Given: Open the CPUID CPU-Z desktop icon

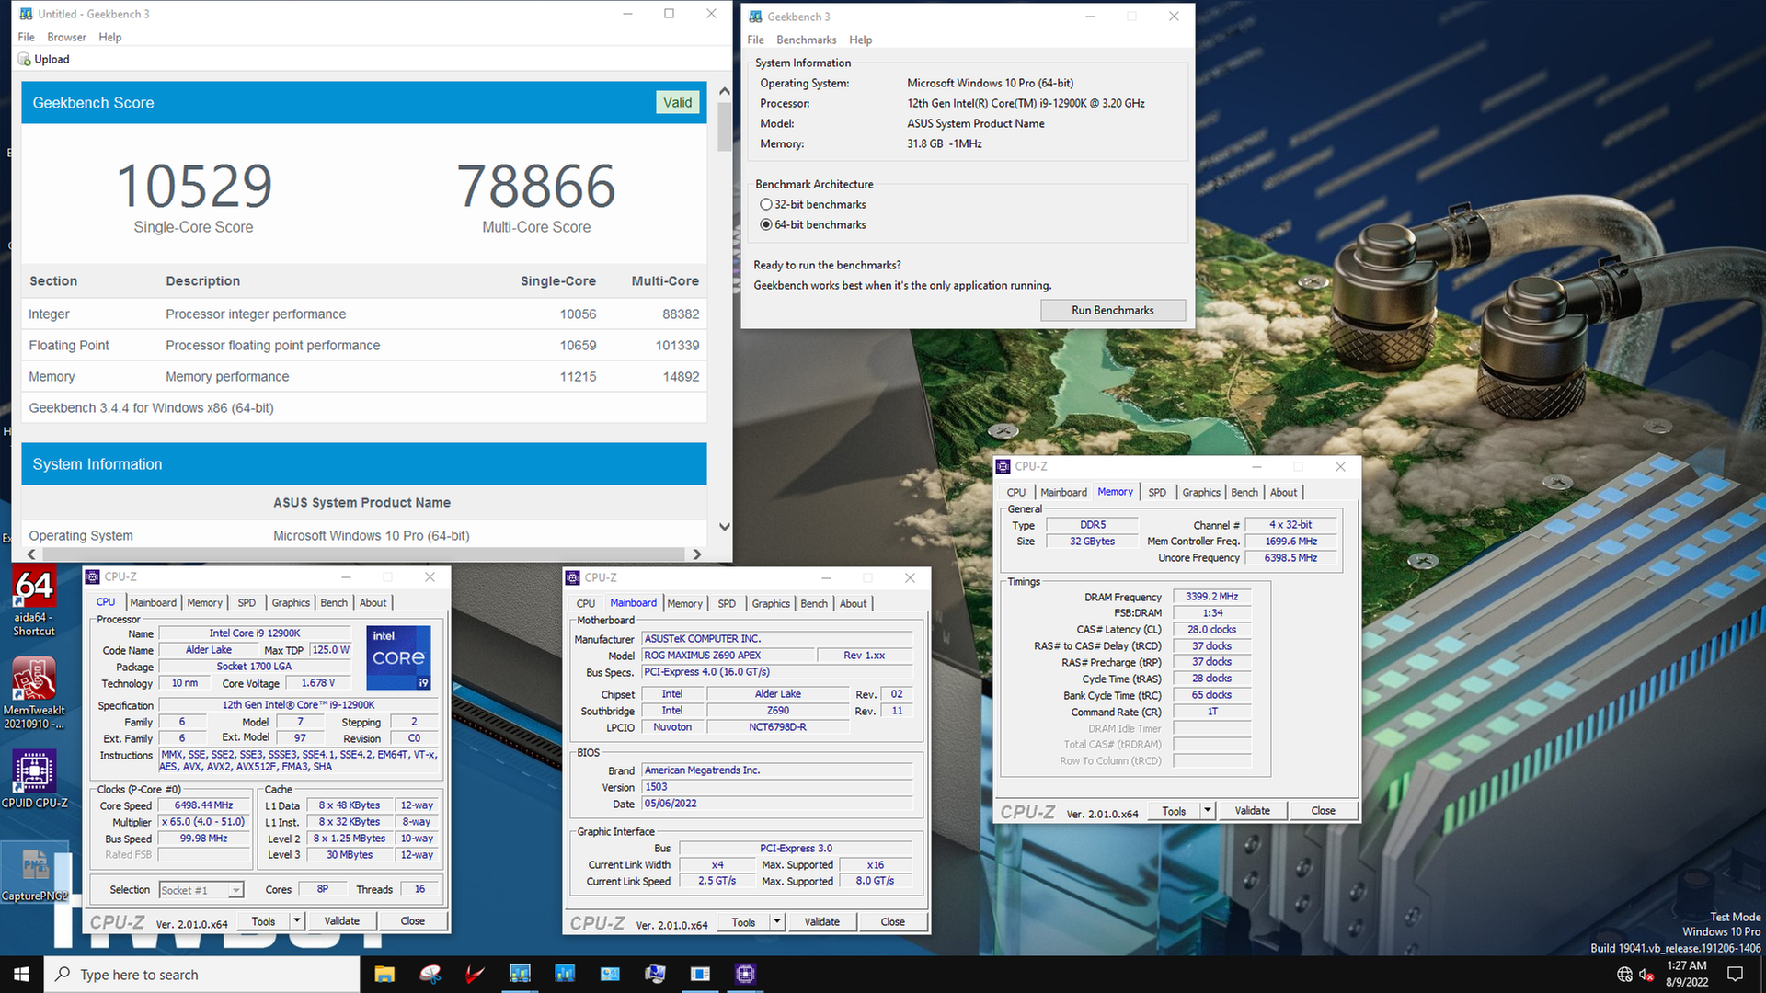Looking at the screenshot, I should tap(34, 779).
